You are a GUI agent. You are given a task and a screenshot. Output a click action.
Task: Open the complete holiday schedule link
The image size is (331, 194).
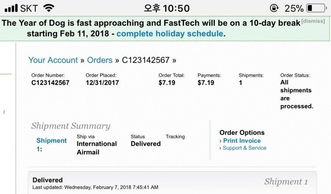pyautogui.click(x=170, y=34)
